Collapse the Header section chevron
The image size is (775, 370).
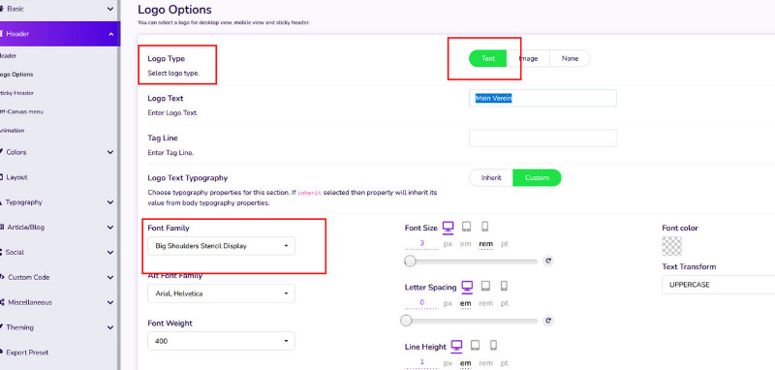pyautogui.click(x=110, y=34)
